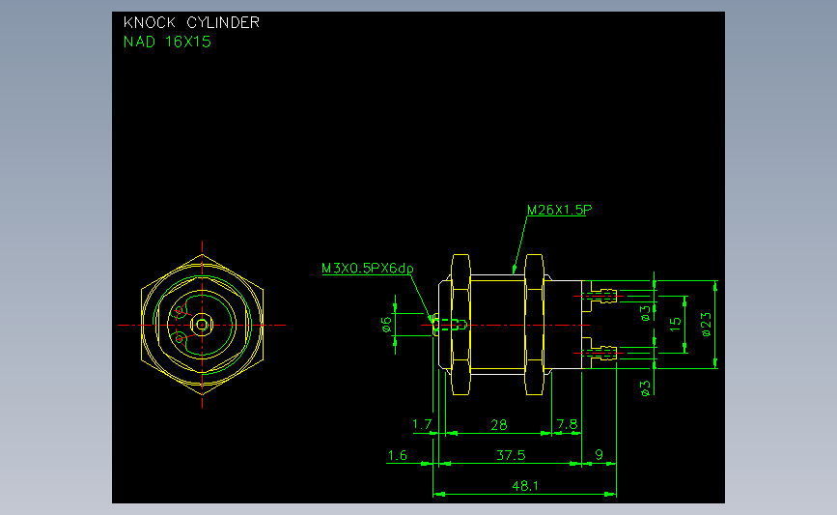Select the 37.5 dimension value

[x=511, y=455]
